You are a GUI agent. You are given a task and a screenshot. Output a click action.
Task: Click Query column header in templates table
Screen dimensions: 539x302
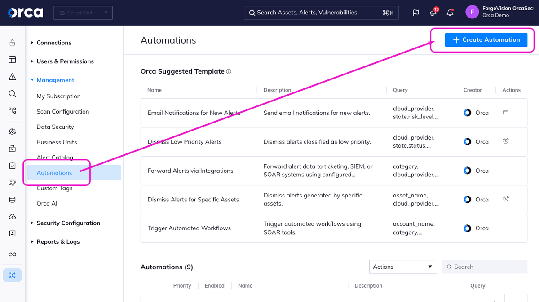400,90
